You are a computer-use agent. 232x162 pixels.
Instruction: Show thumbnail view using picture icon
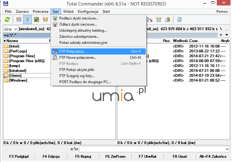[x=37, y=20]
